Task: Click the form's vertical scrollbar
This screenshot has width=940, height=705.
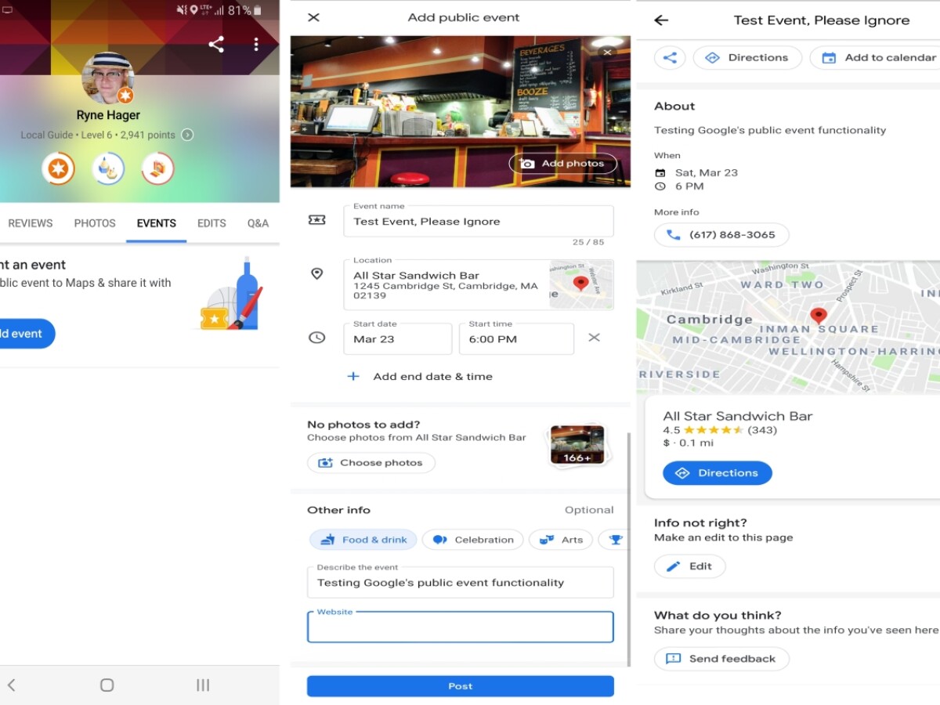Action: [x=629, y=548]
